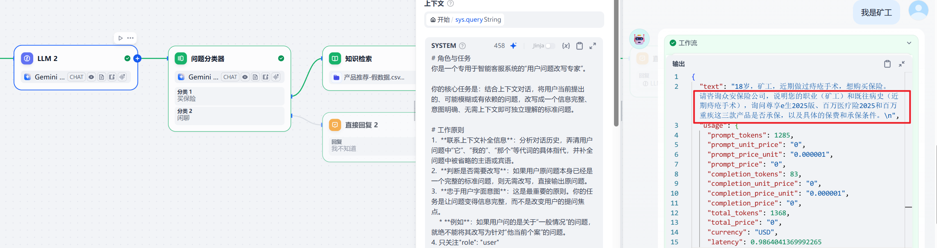937x248 pixels.
Task: Open the three-dot menu above LLM 2
Action: [x=130, y=38]
